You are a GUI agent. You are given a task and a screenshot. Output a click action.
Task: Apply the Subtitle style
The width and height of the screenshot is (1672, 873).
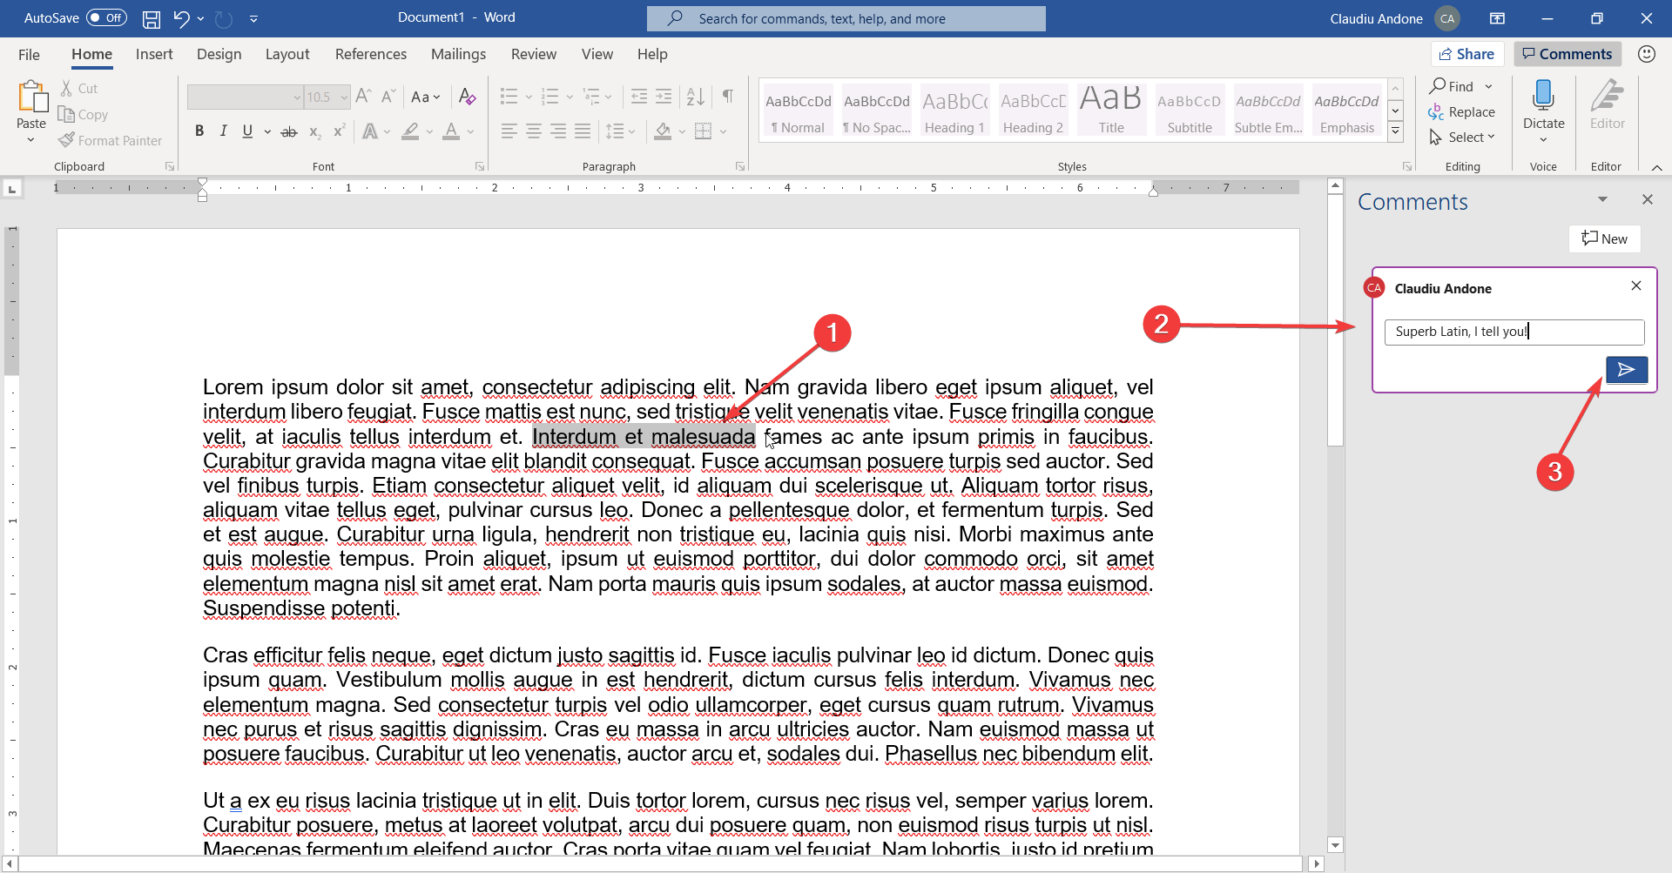click(1190, 111)
